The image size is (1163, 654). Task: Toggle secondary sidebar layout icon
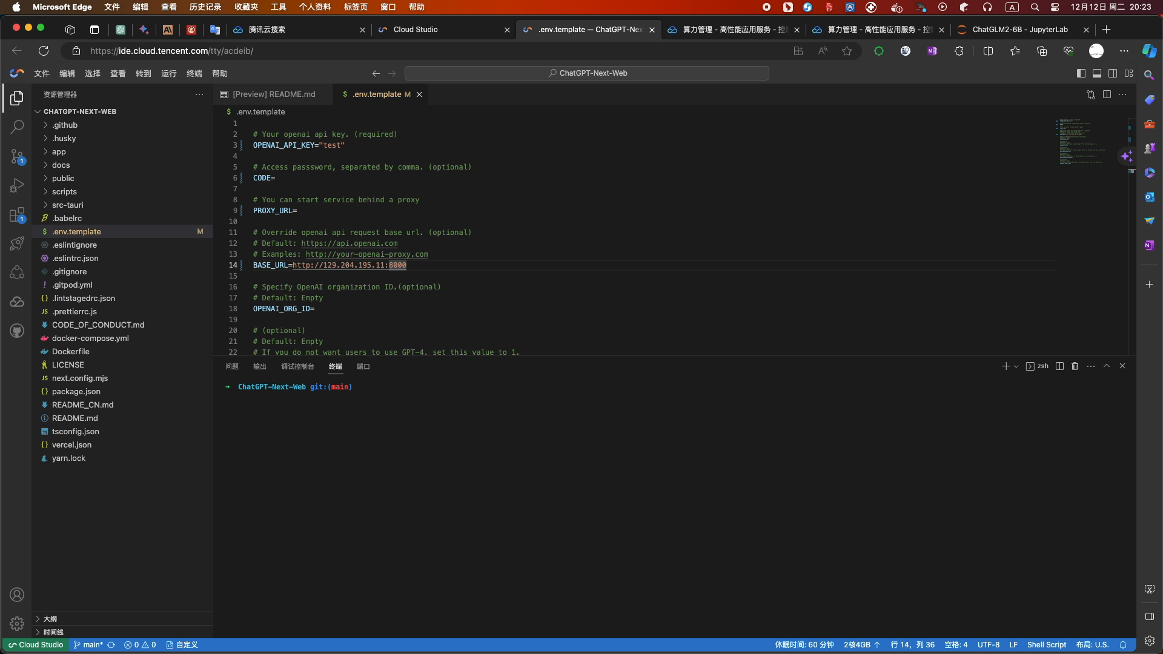point(1113,73)
